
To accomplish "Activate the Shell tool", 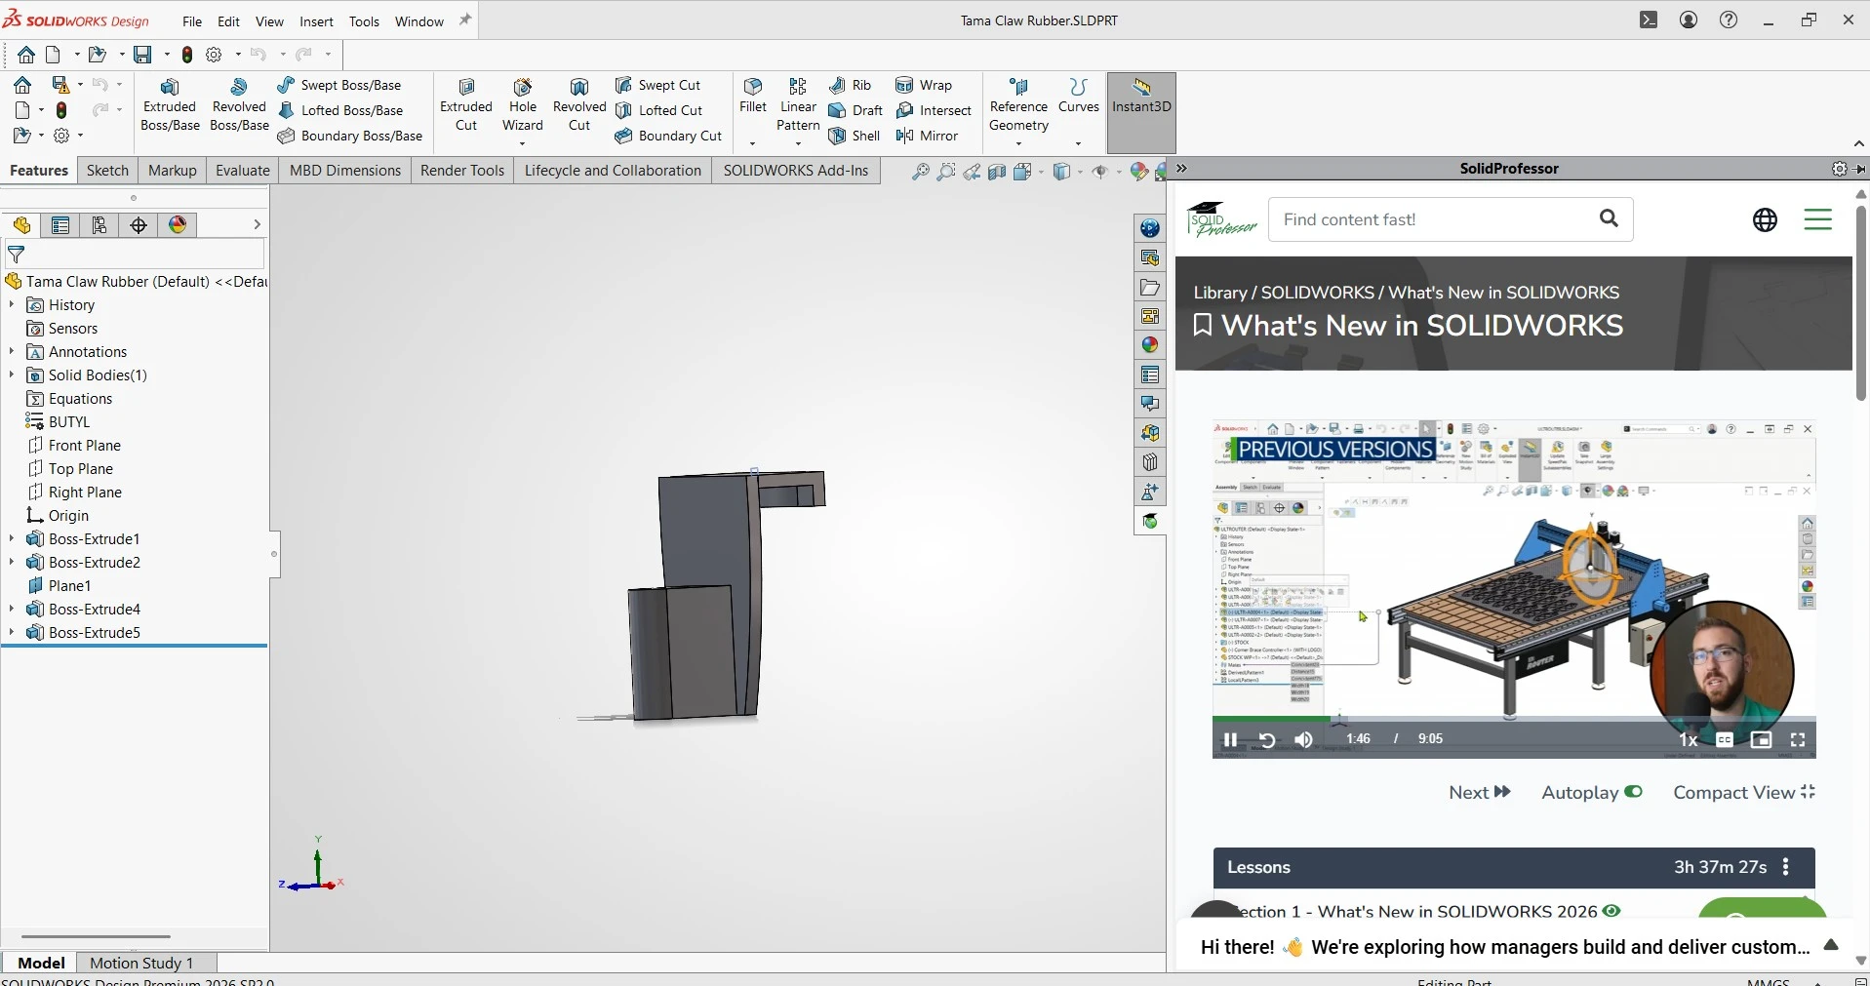I will click(x=855, y=136).
